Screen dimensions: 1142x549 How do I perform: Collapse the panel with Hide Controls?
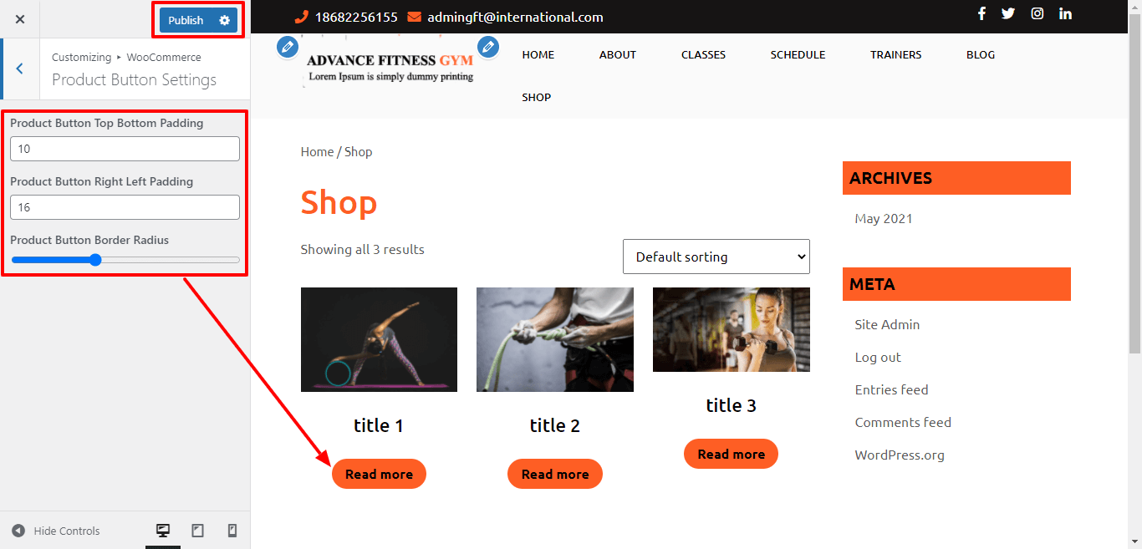tap(56, 531)
